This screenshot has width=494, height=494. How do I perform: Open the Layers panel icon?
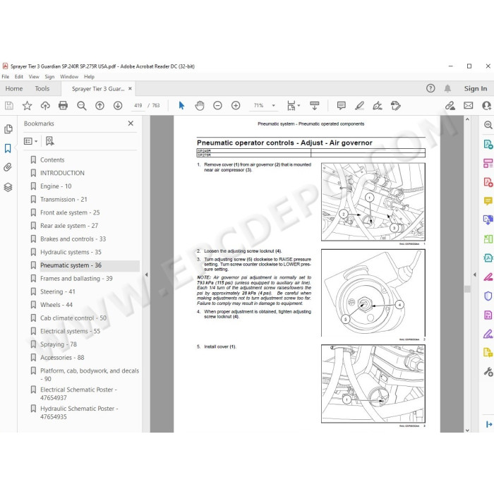click(x=8, y=187)
